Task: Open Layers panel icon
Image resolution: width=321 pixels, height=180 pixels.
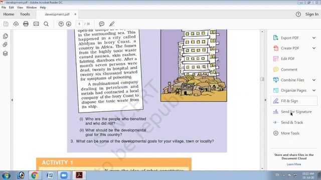Action: 6,53
